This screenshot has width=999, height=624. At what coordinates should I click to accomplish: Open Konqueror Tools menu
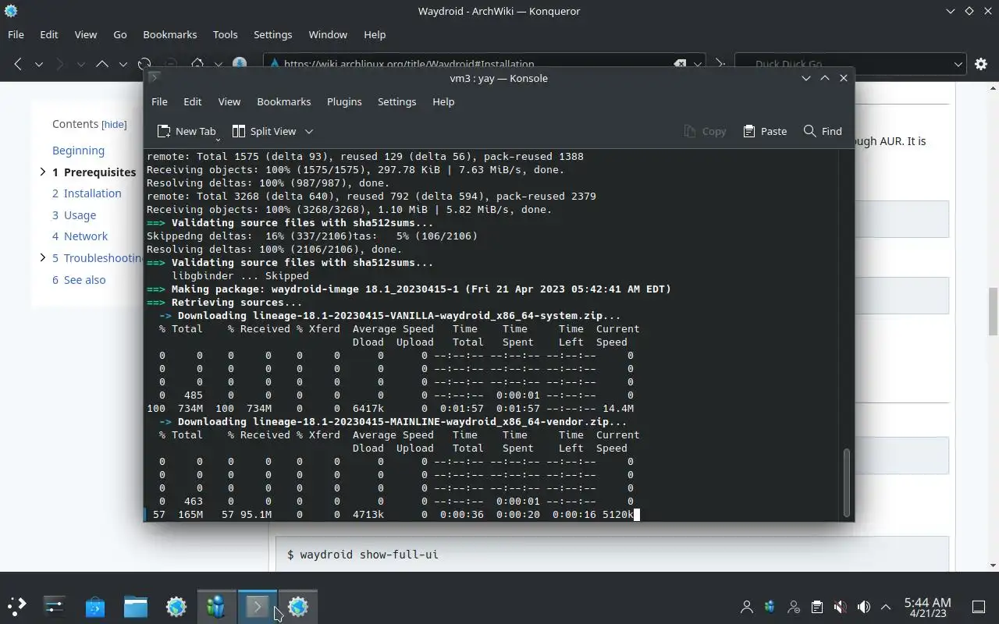[x=225, y=34]
